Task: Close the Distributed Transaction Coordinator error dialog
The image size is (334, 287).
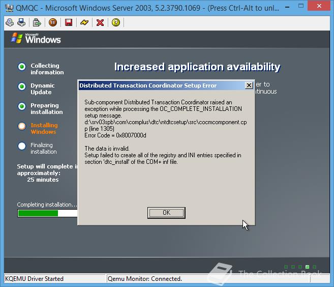Action: click(x=249, y=85)
